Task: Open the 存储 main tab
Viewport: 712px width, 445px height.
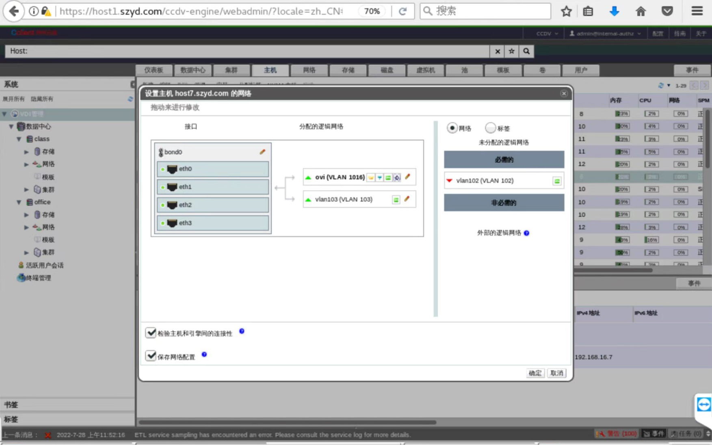Action: pos(348,70)
